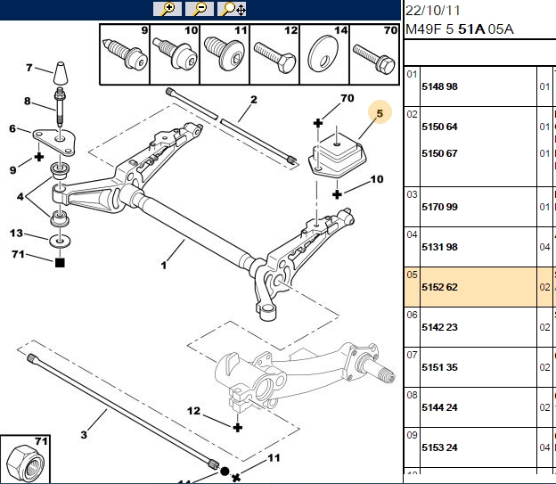
Task: Click bolt thumbnail number 70
Action: [374, 54]
